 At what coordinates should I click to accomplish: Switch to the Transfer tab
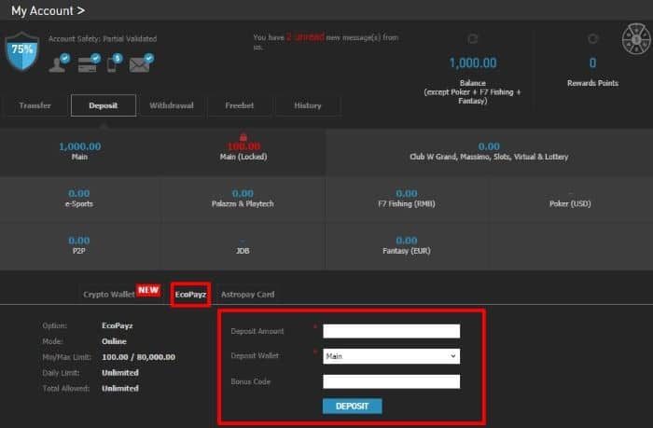[35, 105]
